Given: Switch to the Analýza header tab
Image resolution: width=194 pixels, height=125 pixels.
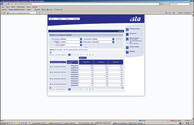Looking at the screenshot, I should click(x=76, y=19).
